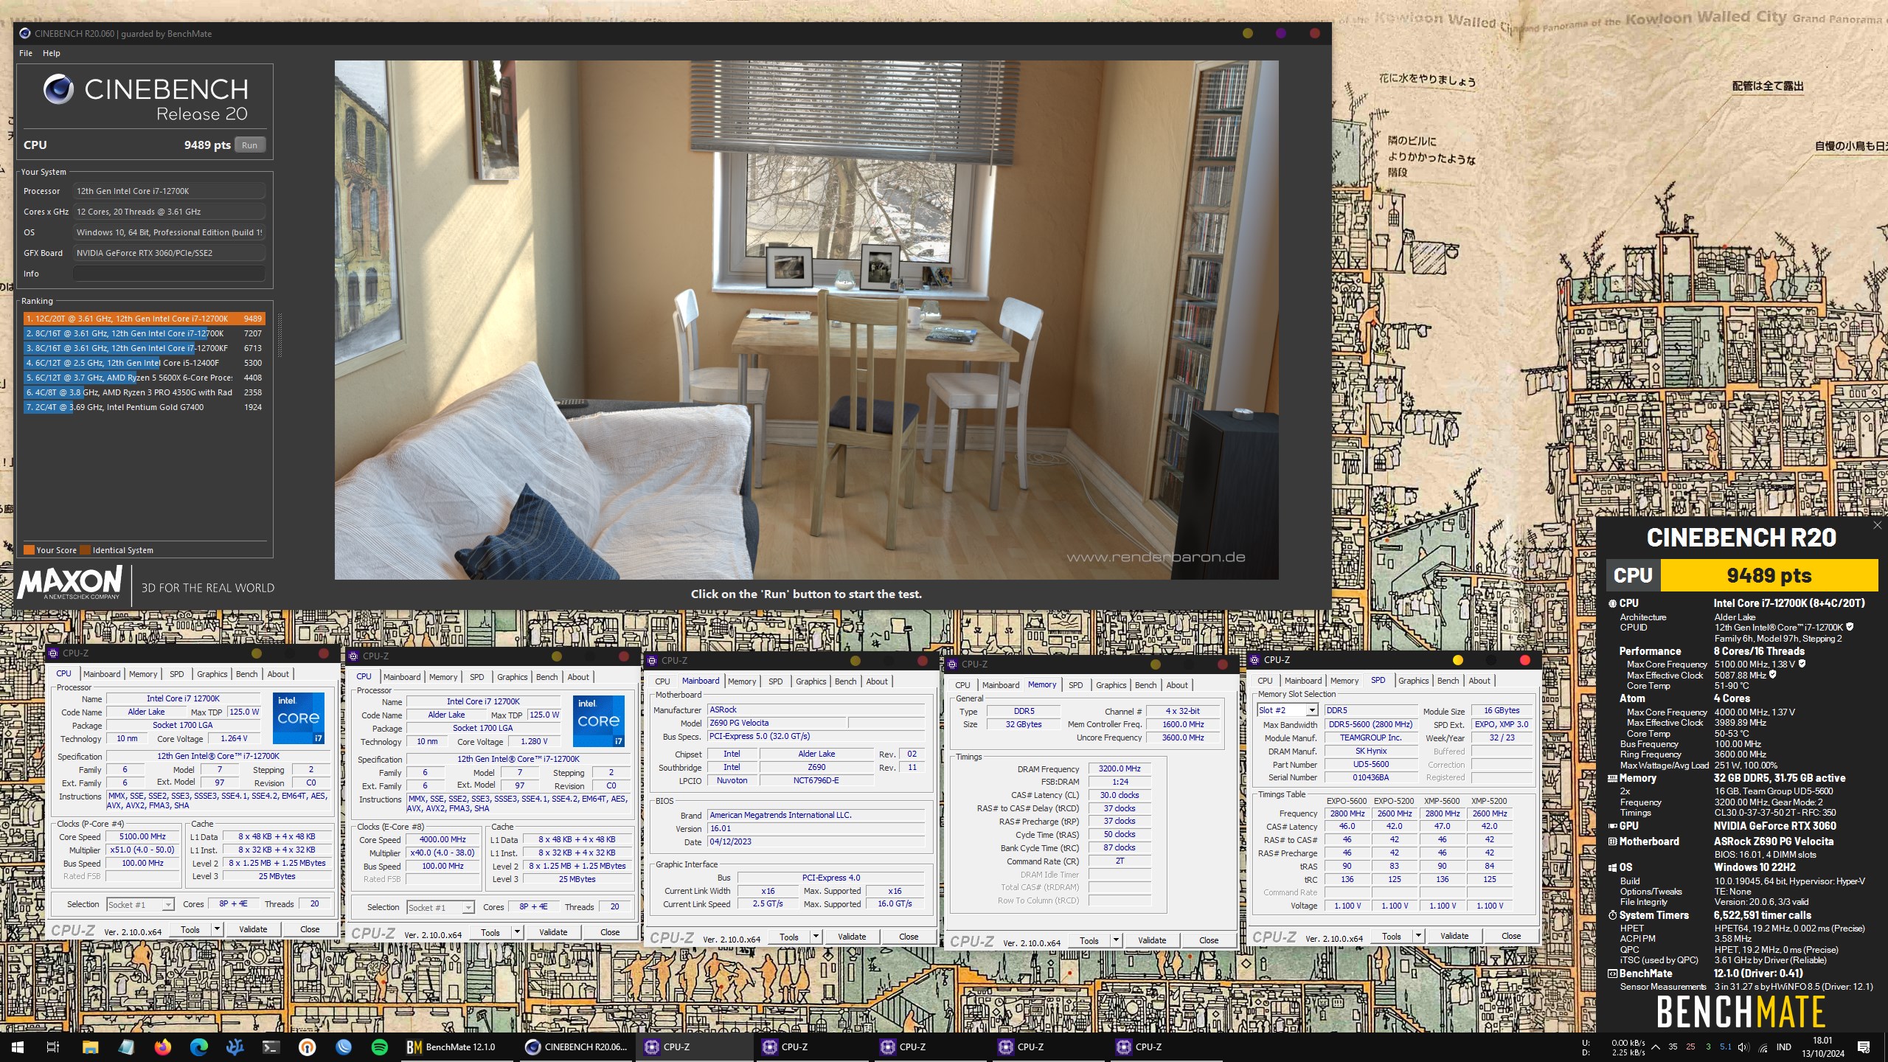Select ranking row '12C/20T @ 3.61 GHz' scoring 9489
This screenshot has width=1888, height=1062.
coord(145,319)
